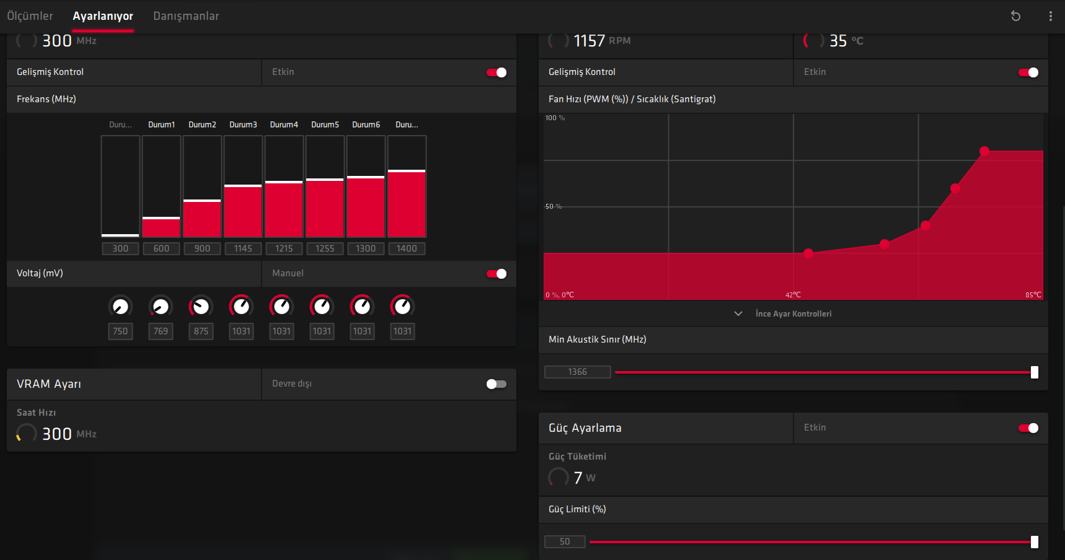Click the fan curve point at 42°C

[808, 253]
